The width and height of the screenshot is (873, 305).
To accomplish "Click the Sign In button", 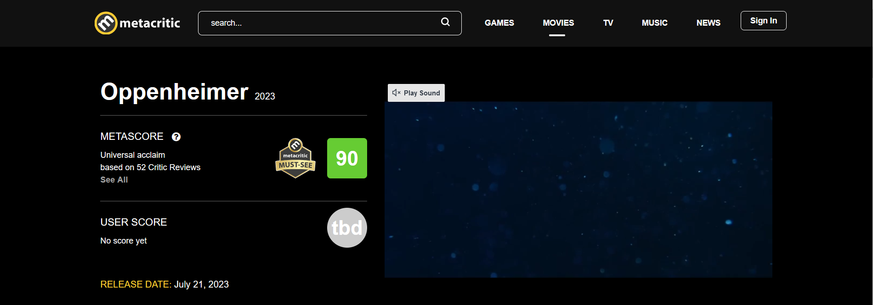I will coord(764,21).
